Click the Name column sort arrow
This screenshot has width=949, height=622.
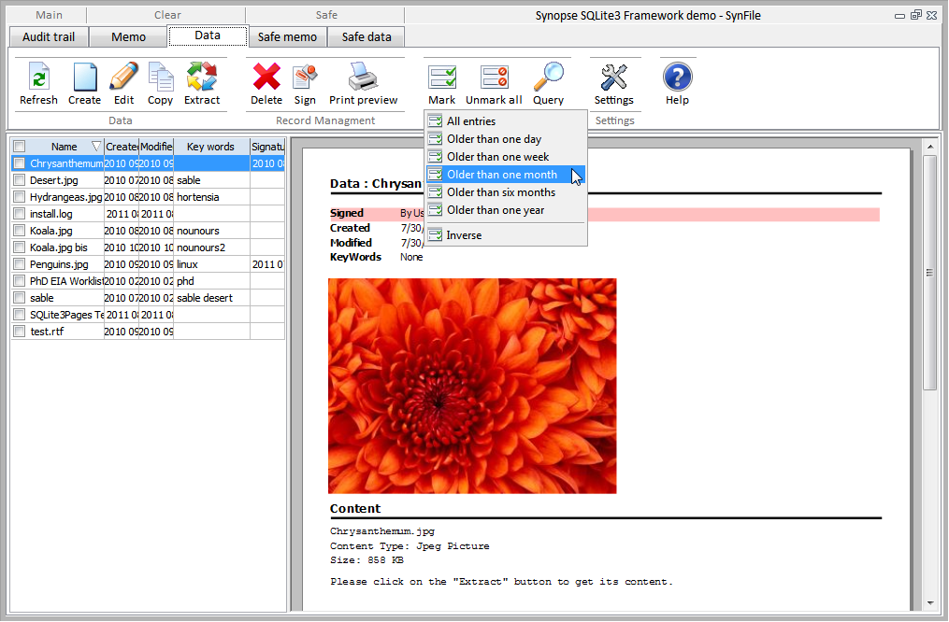(95, 147)
